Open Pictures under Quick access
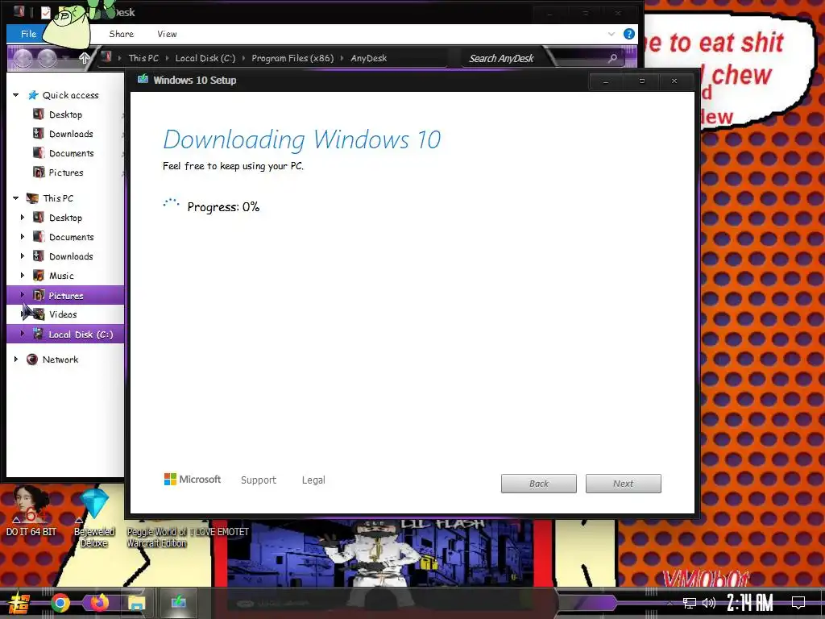The height and width of the screenshot is (619, 825). 66,172
